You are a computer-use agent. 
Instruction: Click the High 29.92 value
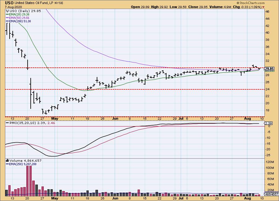[159, 7]
